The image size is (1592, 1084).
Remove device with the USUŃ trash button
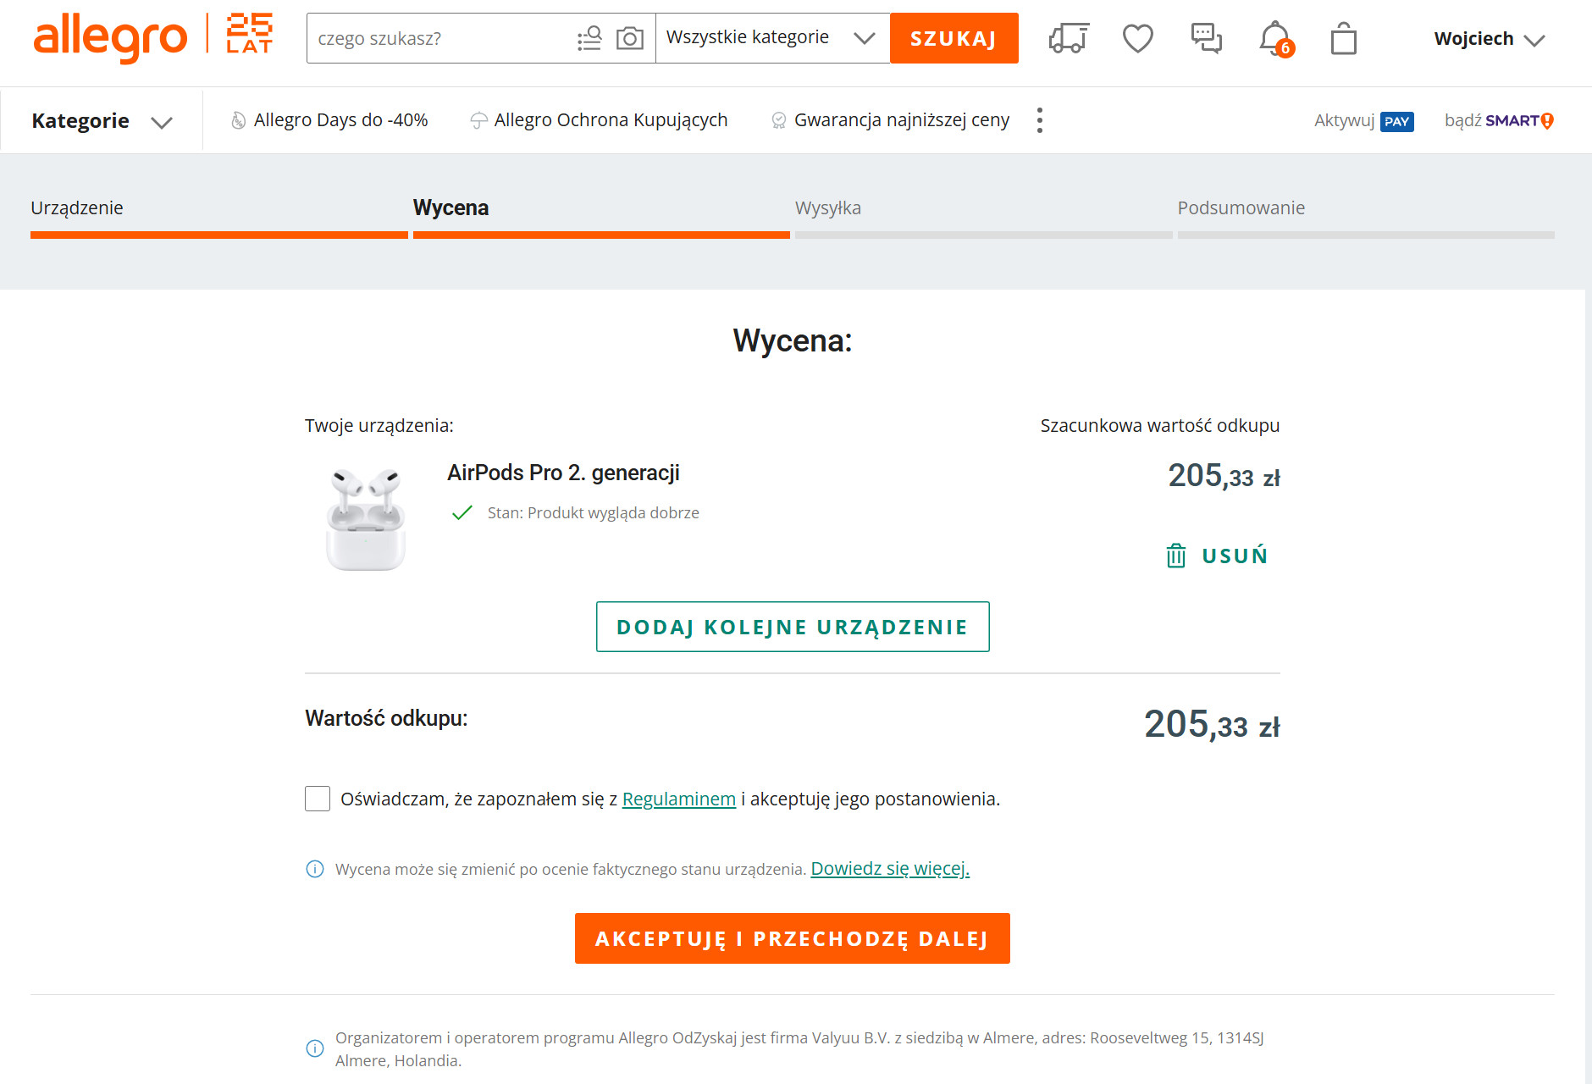coord(1218,556)
